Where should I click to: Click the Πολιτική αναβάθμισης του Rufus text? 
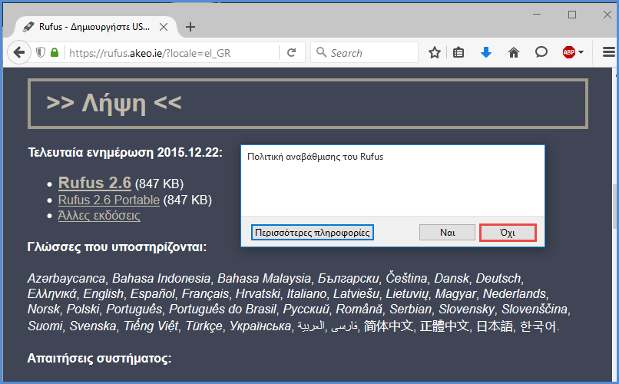coord(315,157)
